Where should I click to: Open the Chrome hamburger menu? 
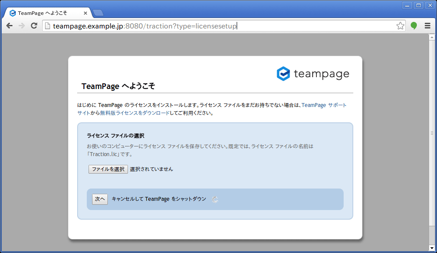click(x=427, y=26)
